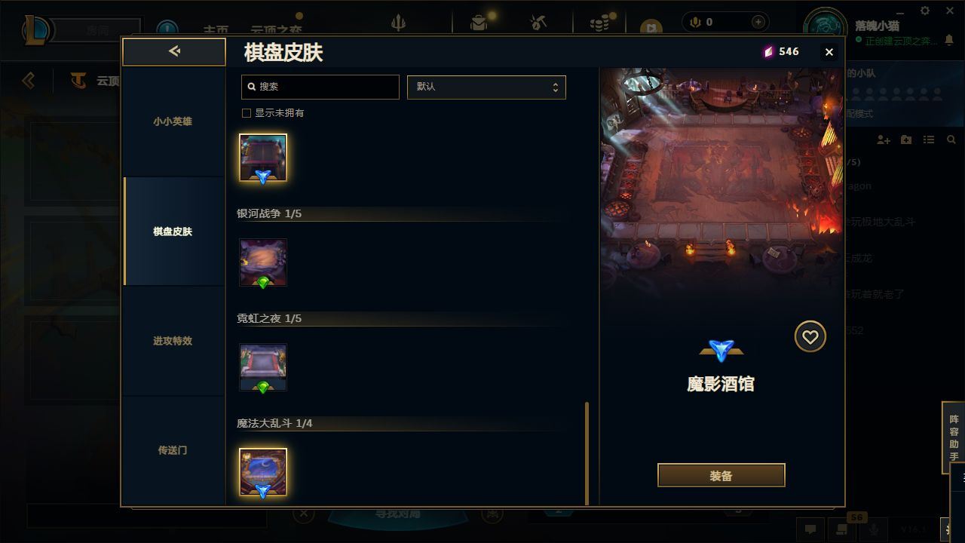Open the chat bubble icon at the bottom
The height and width of the screenshot is (543, 965).
[810, 529]
